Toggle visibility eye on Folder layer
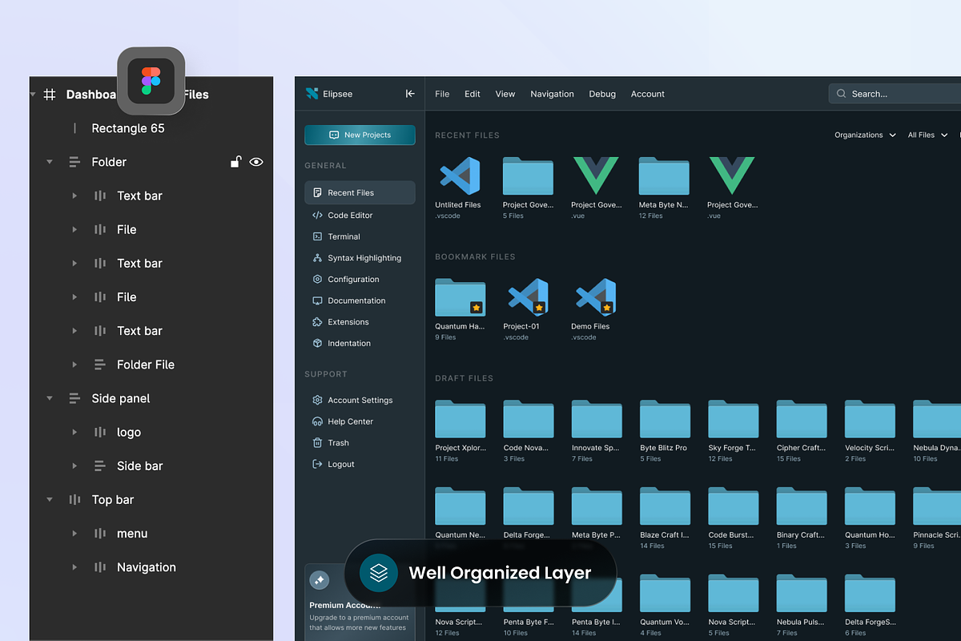Viewport: 961px width, 641px height. 256,162
